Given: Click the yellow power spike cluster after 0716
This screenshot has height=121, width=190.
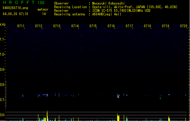Looking at the screenshot, I should tap(118, 117).
